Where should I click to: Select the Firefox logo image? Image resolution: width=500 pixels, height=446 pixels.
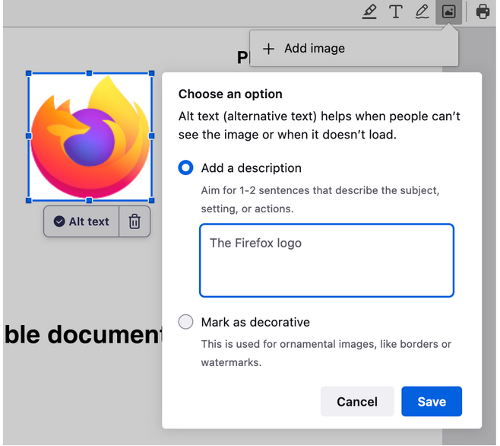point(90,137)
